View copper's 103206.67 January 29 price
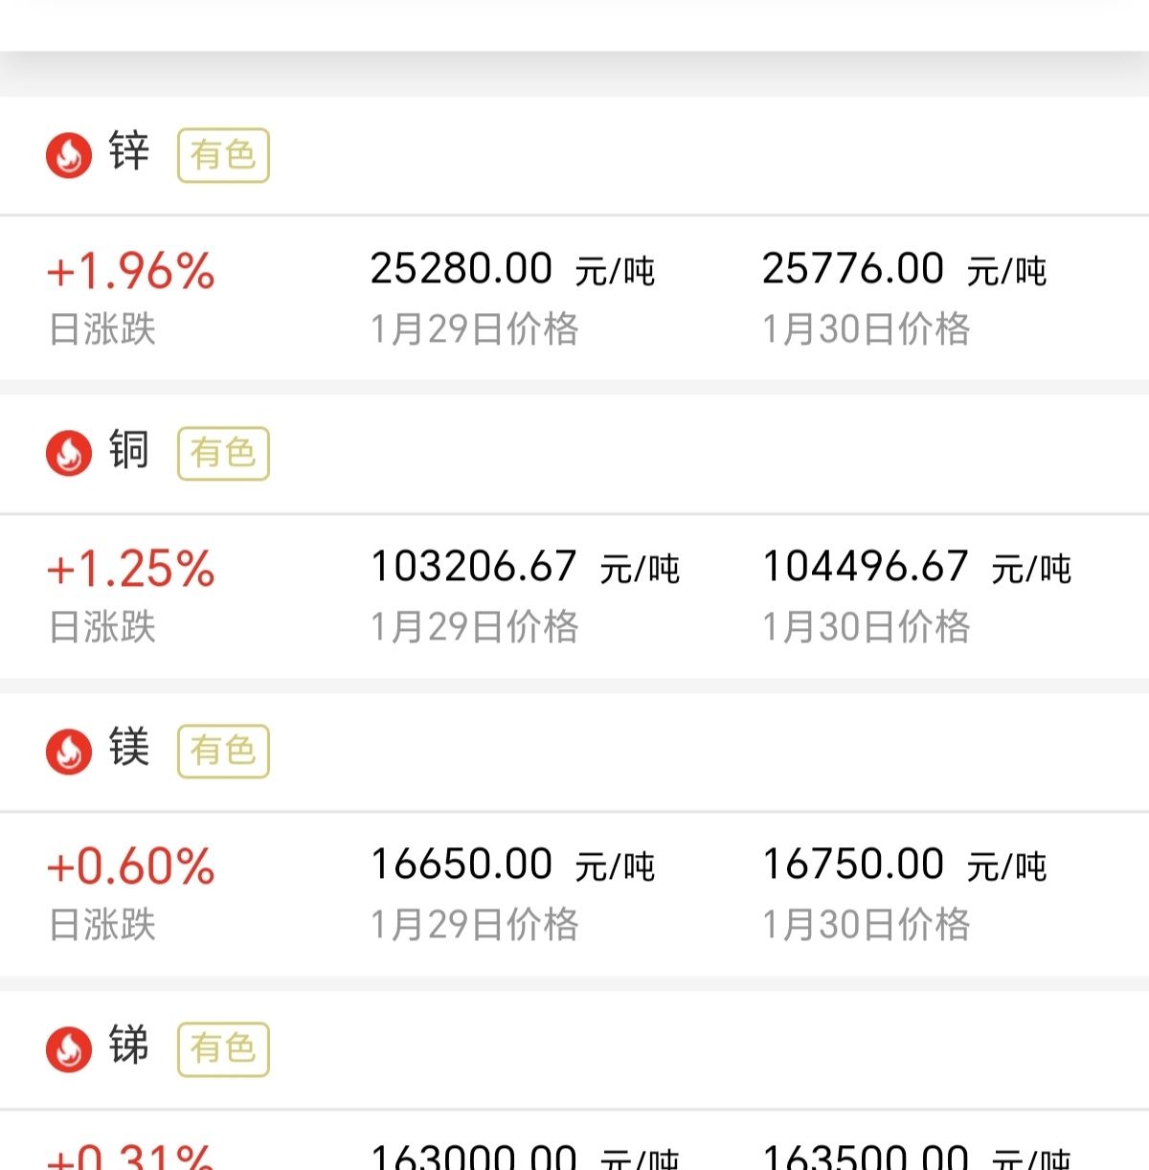Viewport: 1149px width, 1170px height. (474, 567)
